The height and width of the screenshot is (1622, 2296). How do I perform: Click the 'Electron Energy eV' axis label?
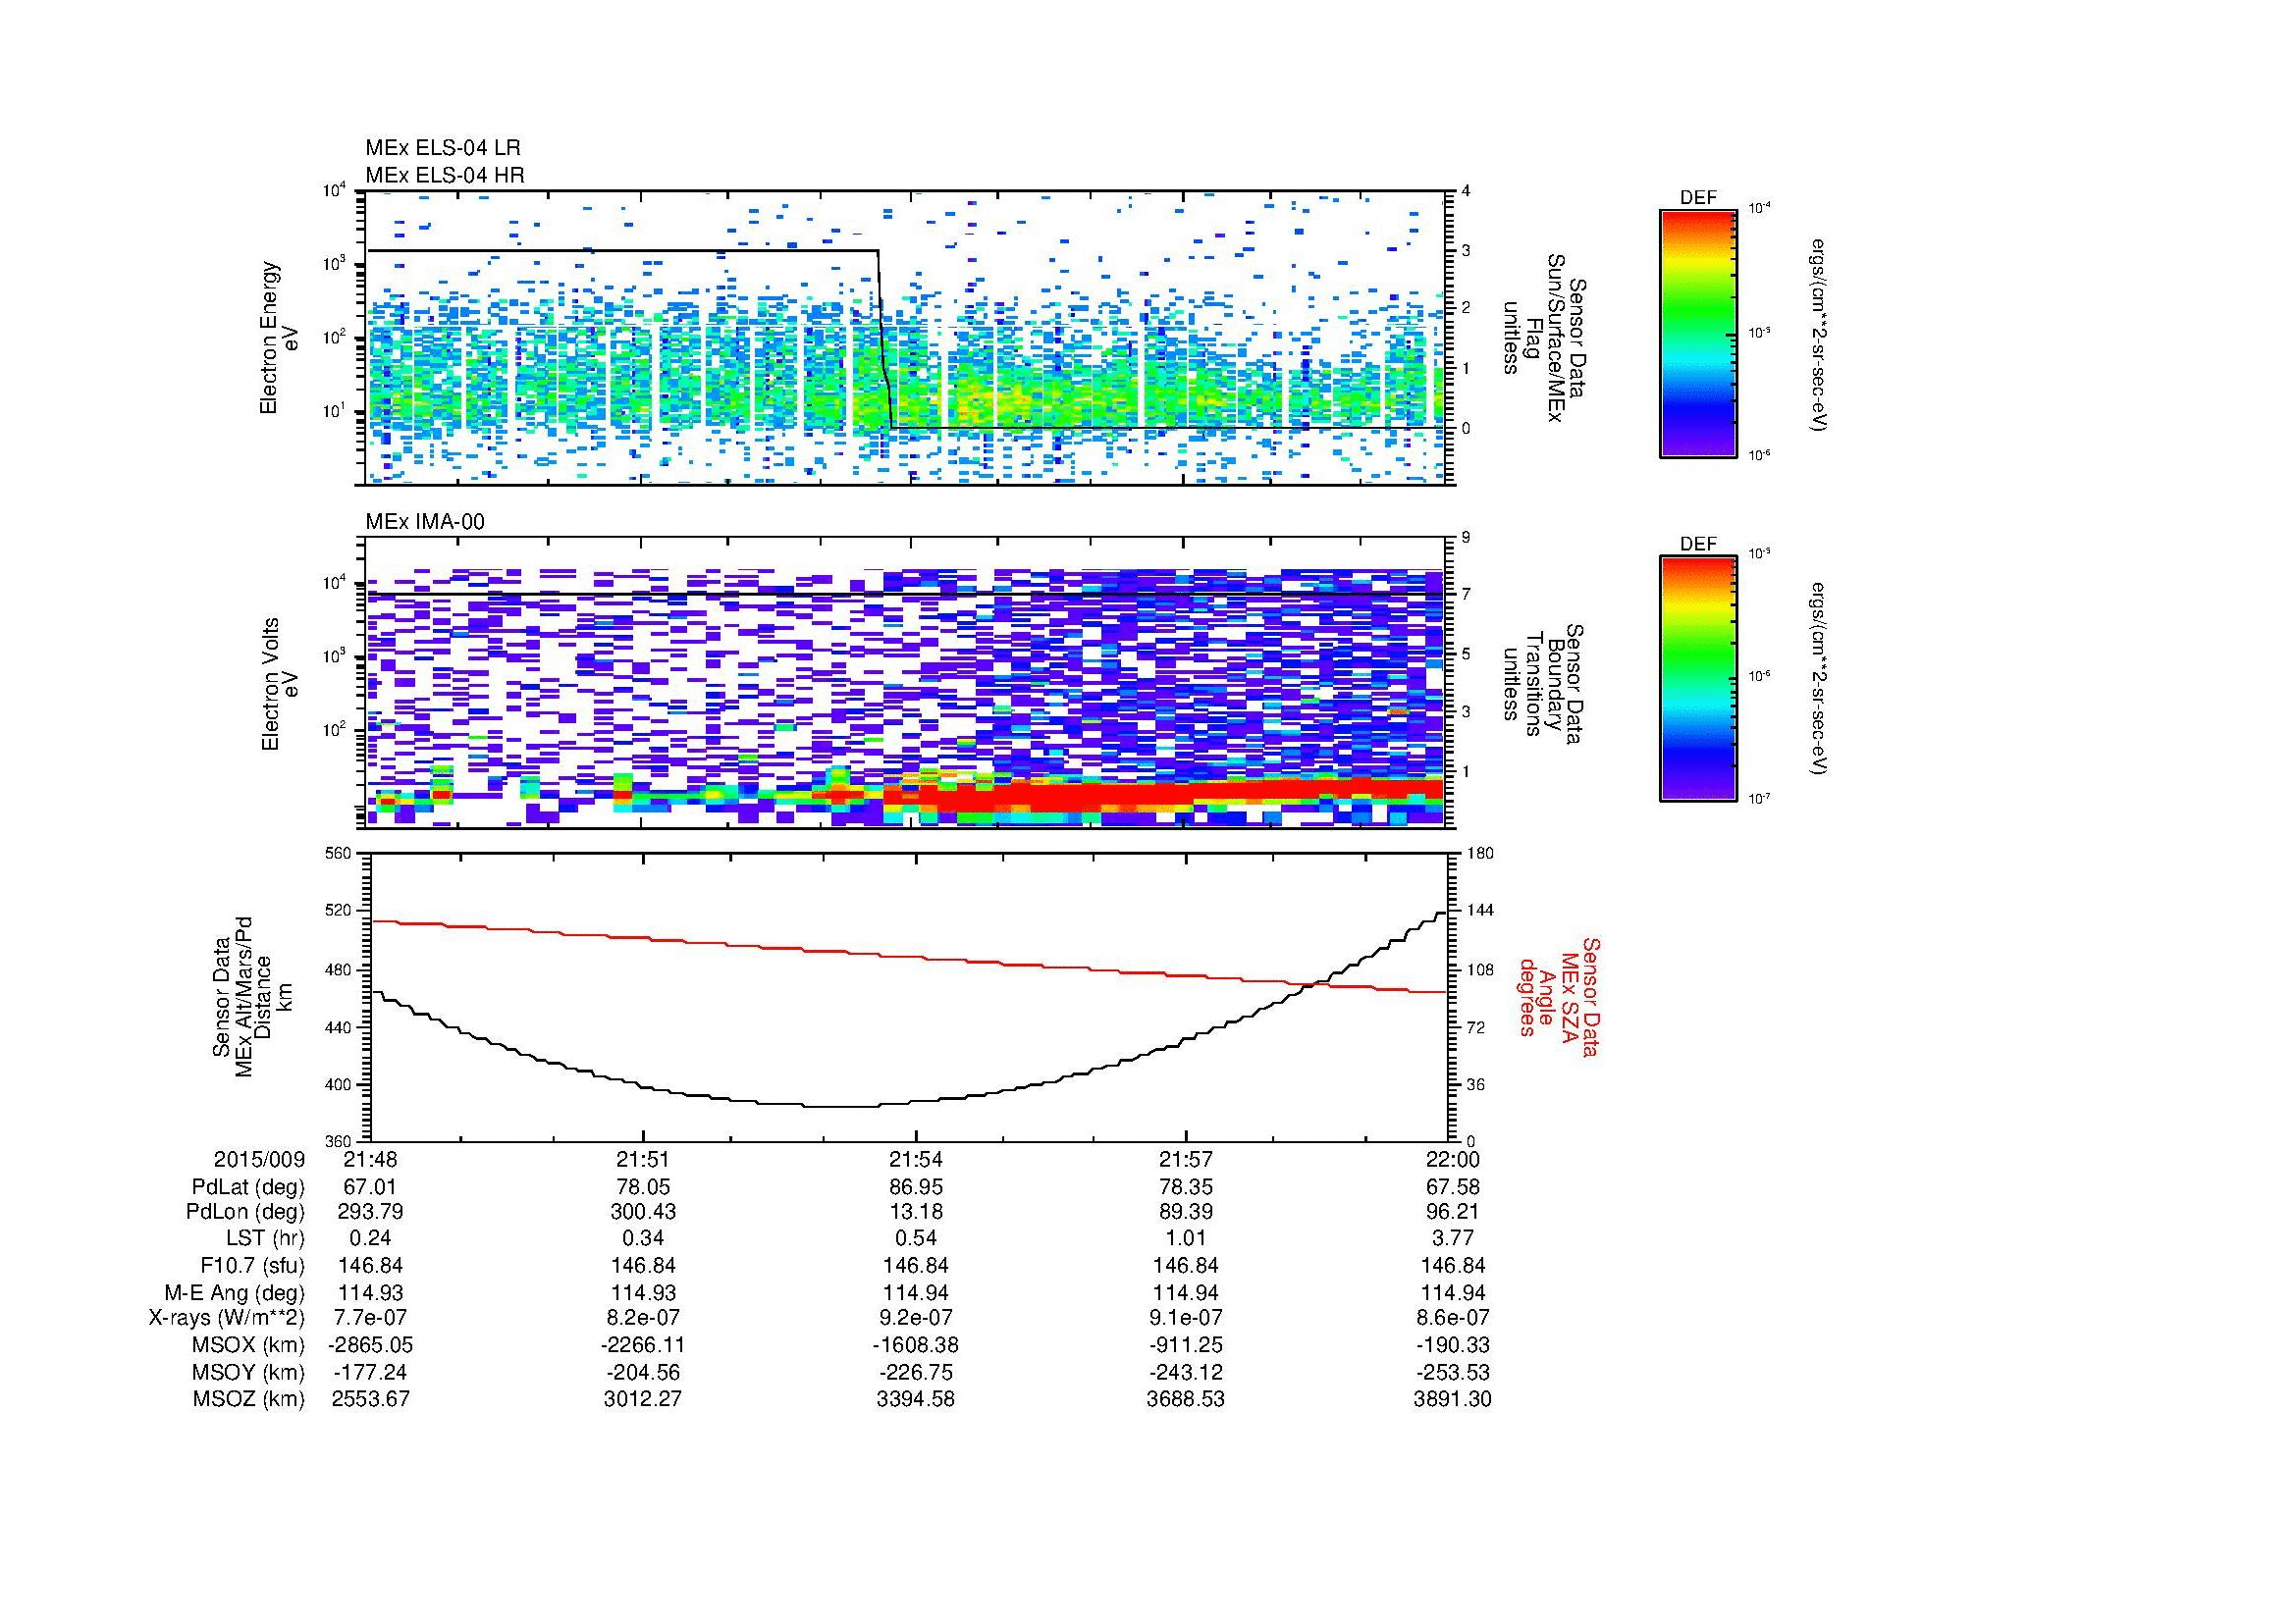[280, 338]
